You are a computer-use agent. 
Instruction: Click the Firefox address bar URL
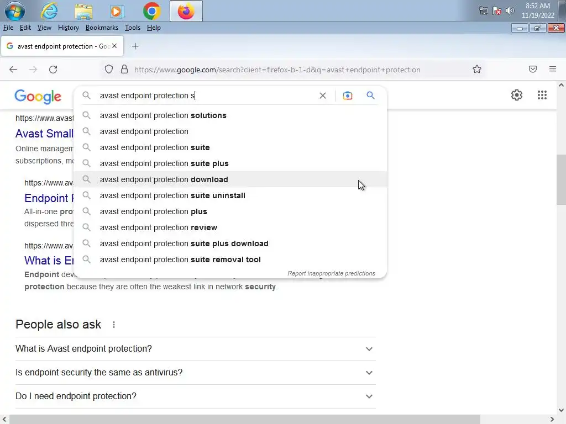coord(277,70)
